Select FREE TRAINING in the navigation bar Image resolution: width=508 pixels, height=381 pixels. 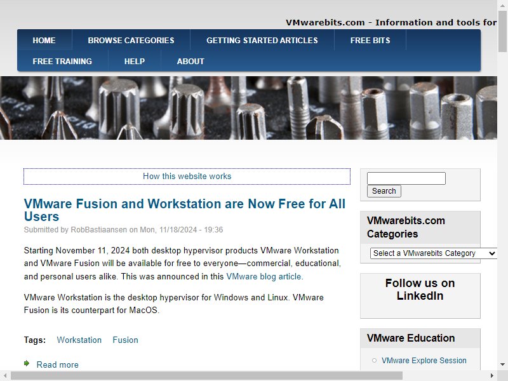[62, 61]
